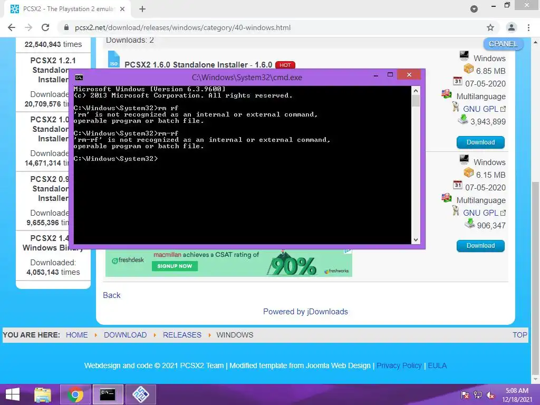Click calendar icon in first download entry
This screenshot has height=405, width=540.
(x=457, y=81)
